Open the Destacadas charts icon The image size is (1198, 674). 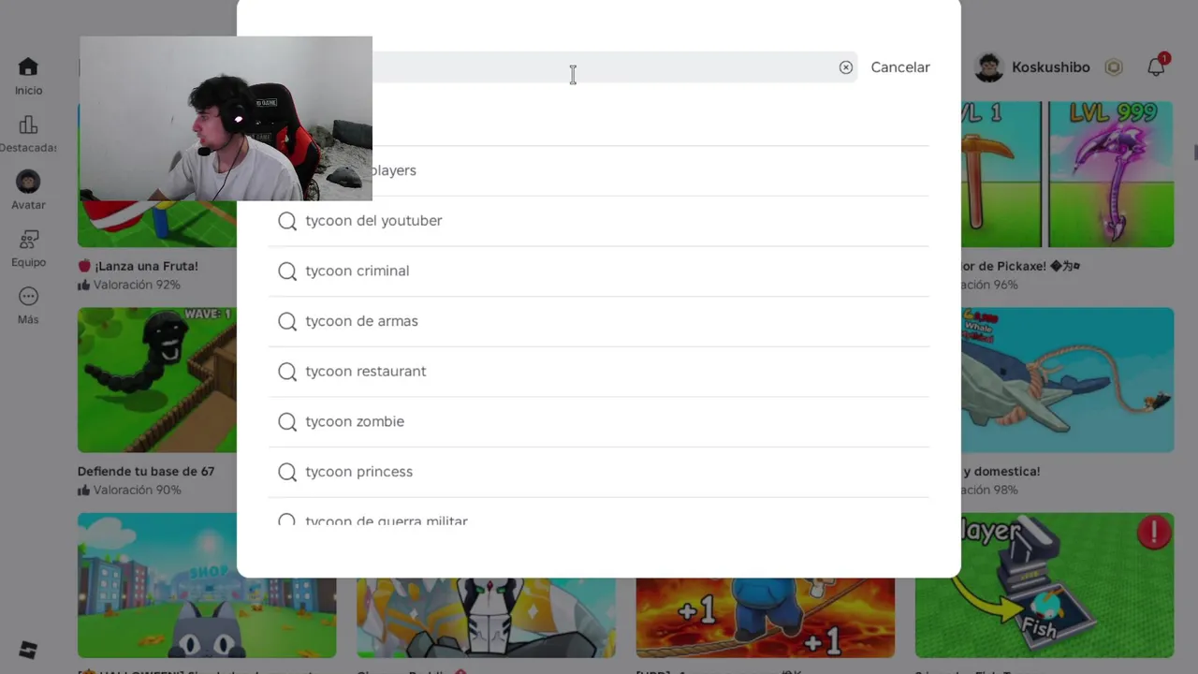(x=28, y=125)
